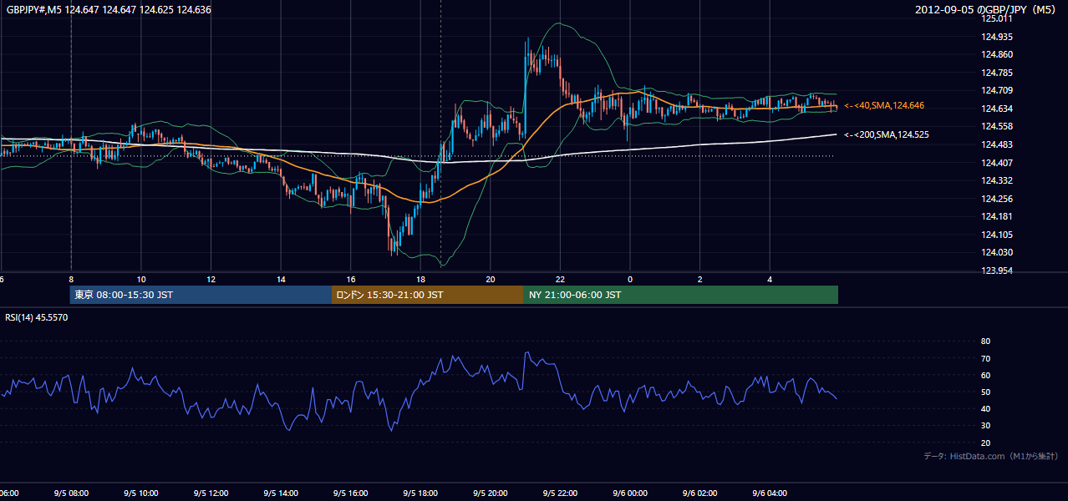The width and height of the screenshot is (1068, 501).
Task: Click price level 124.860 on the axis
Action: [996, 54]
